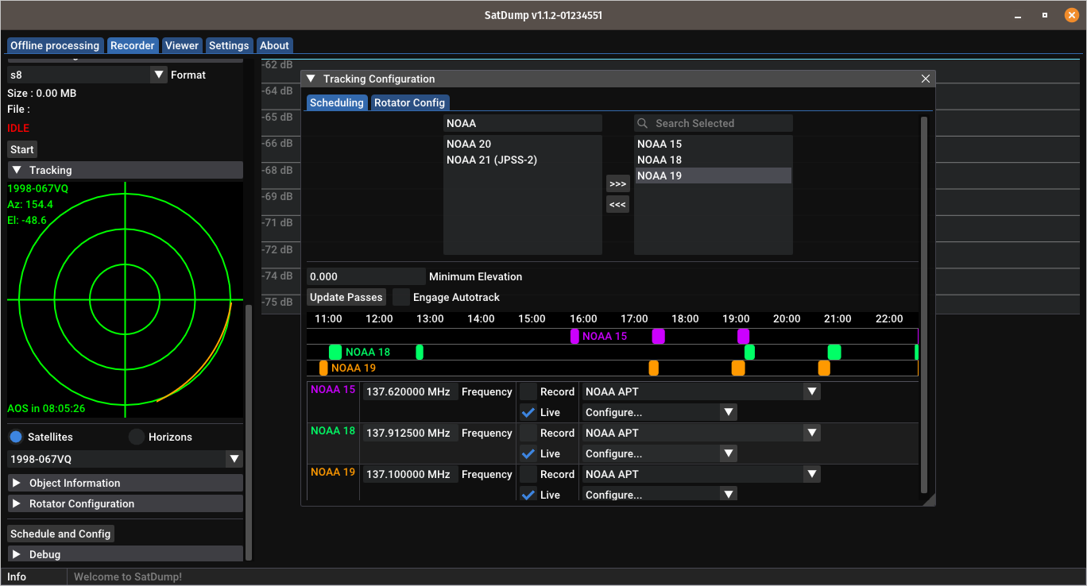Move selected satellite right with >>> button
The height and width of the screenshot is (586, 1087).
(x=617, y=183)
